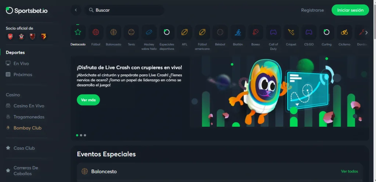This screenshot has width=376, height=182.
Task: Collapse sidebar with left chevron button
Action: click(x=76, y=10)
